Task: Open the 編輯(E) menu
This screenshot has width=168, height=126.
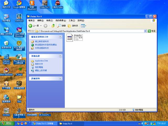Action: click(40, 20)
